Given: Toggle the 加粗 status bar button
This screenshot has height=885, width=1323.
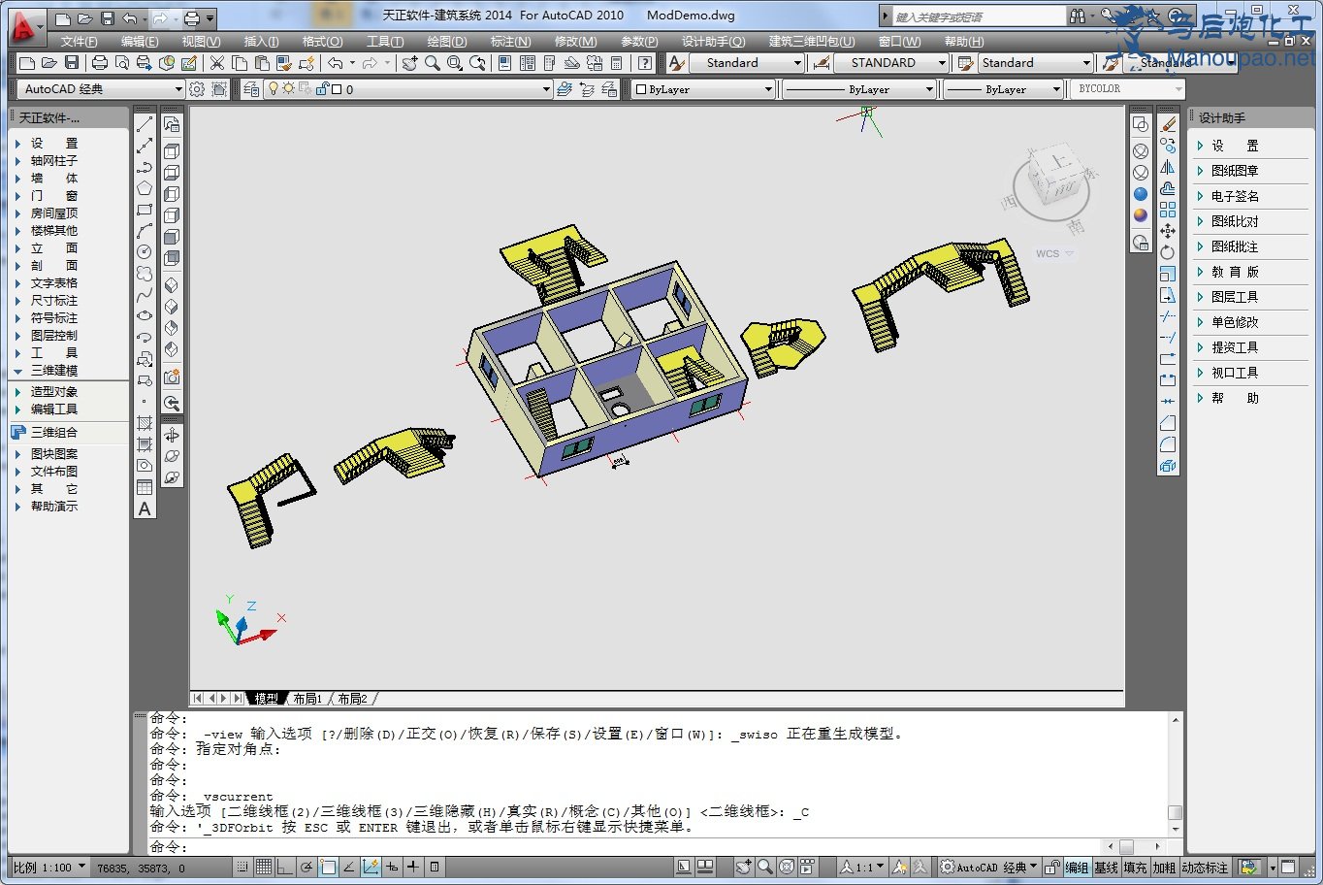Looking at the screenshot, I should pos(1164,868).
